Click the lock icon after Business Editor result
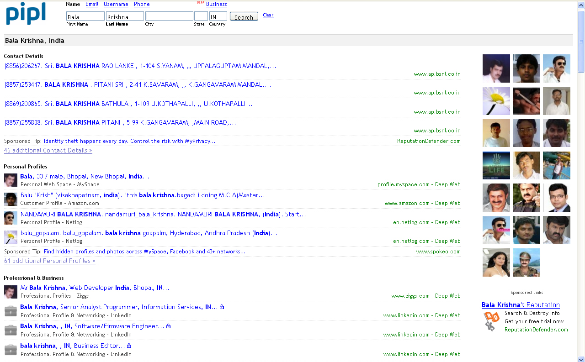The width and height of the screenshot is (585, 362). click(129, 346)
